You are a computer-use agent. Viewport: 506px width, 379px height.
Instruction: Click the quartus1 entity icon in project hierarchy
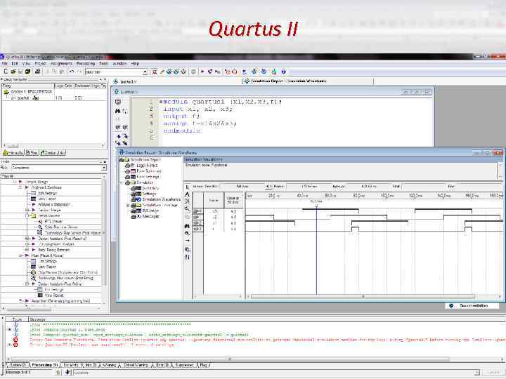[36, 98]
